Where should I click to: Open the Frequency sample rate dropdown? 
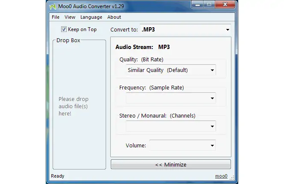coord(171,98)
